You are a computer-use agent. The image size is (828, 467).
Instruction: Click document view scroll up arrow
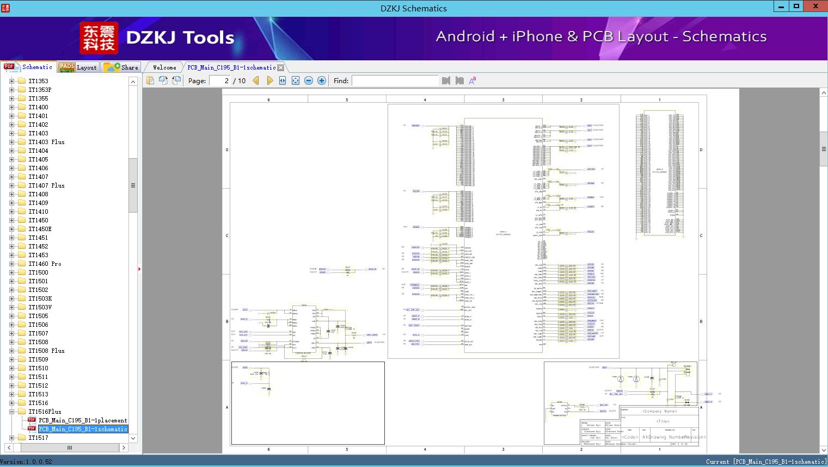[x=824, y=93]
